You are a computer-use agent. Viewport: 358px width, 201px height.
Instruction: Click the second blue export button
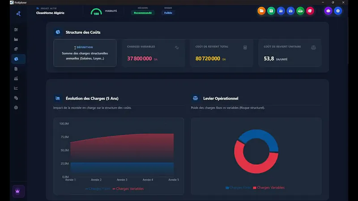(290, 11)
